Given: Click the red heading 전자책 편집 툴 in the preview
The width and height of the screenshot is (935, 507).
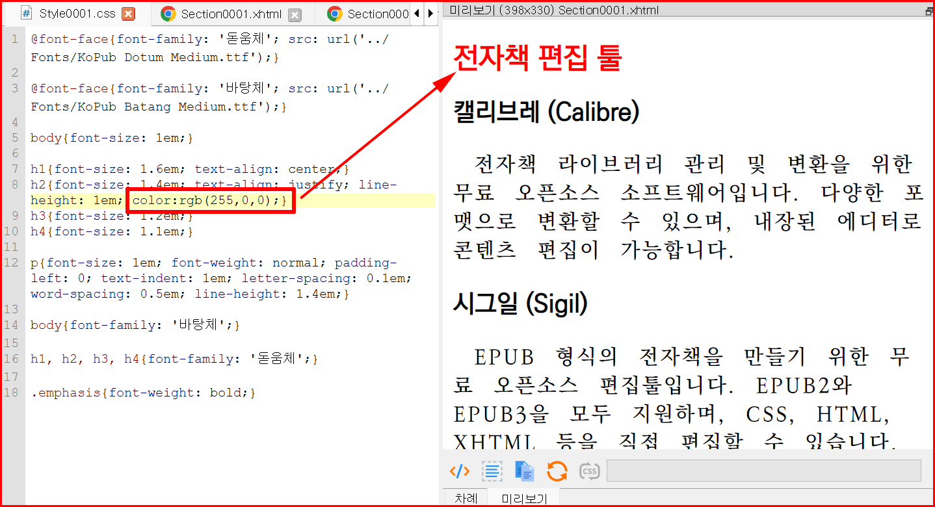Looking at the screenshot, I should 538,58.
